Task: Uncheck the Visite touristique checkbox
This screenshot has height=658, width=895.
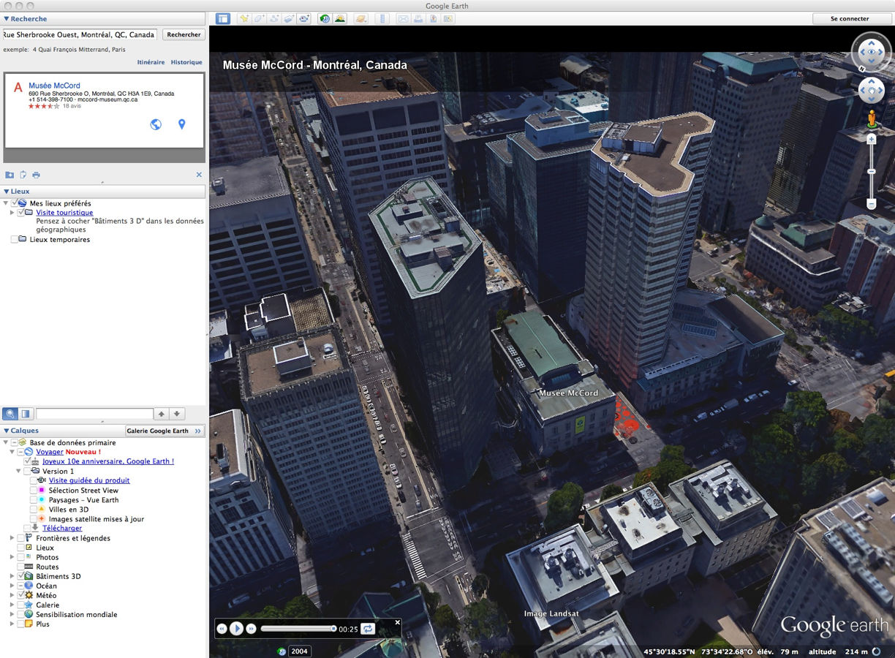Action: tap(21, 213)
